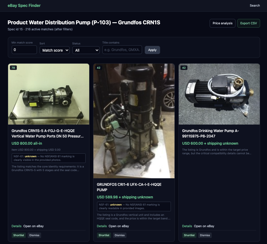The image size is (267, 244).
Task: Open the Price analysis view
Action: (x=223, y=23)
